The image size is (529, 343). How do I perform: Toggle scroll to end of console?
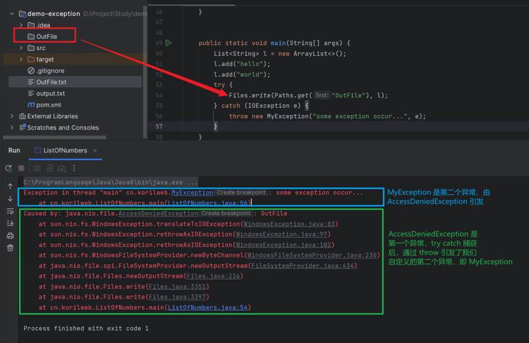(x=10, y=223)
